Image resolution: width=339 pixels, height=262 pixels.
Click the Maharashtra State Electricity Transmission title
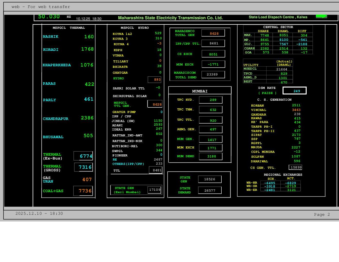170,18
